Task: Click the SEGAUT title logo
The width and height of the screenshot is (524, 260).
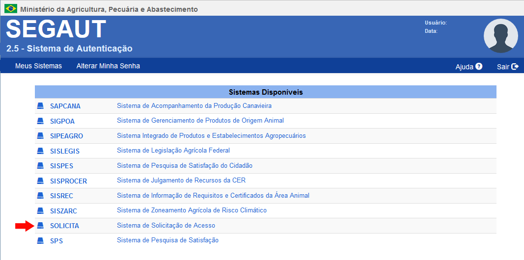Action: (56, 29)
